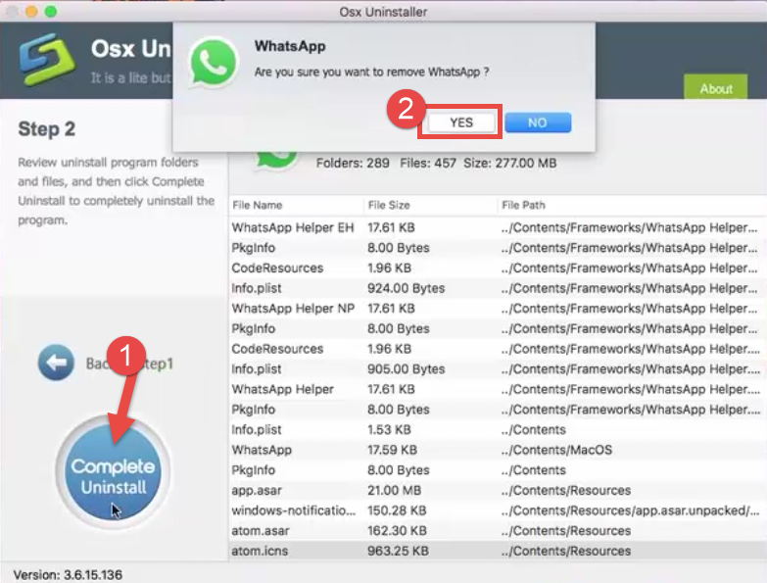
Task: Click the File Path column header
Action: (632, 205)
